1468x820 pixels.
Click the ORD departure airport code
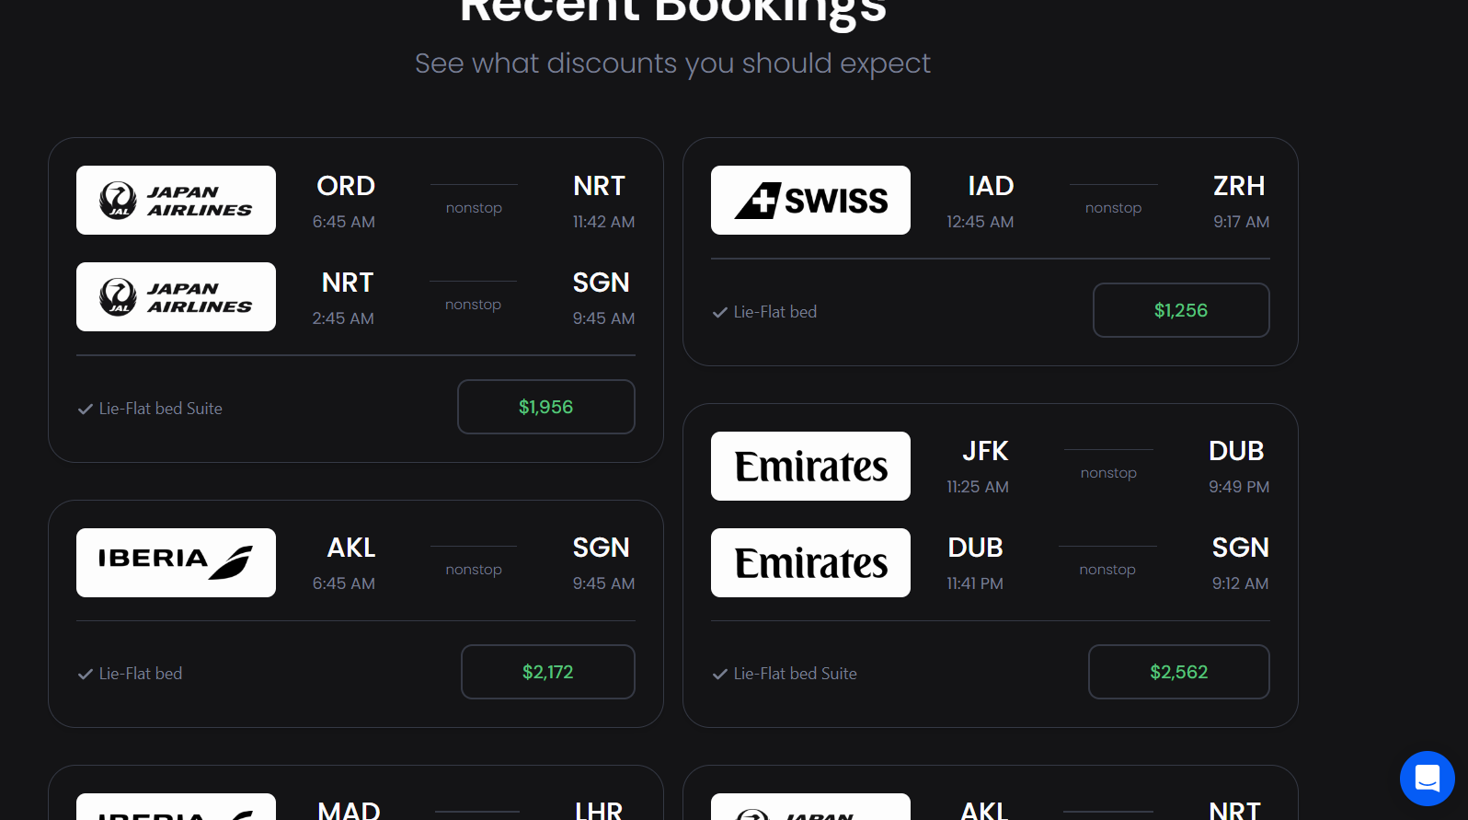pos(346,186)
